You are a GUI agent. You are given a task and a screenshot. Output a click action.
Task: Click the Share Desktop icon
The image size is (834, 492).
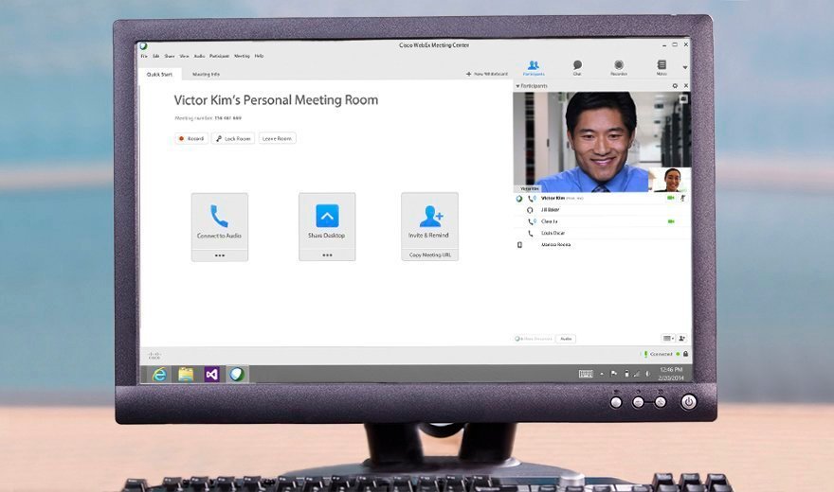pyautogui.click(x=327, y=217)
